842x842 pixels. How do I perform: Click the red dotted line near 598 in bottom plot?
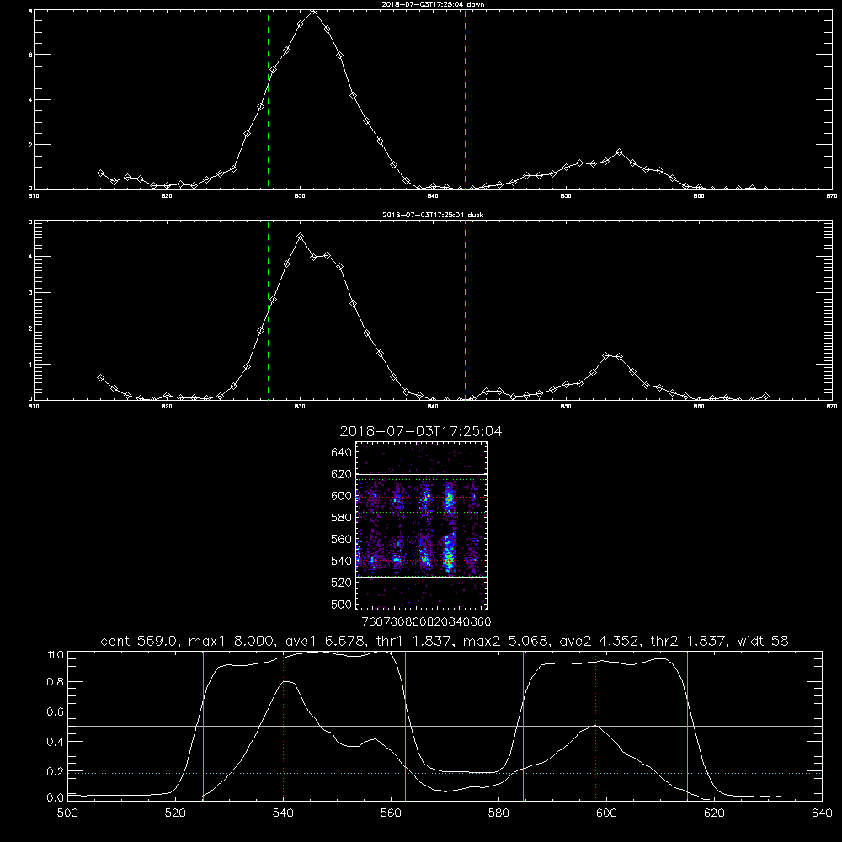595,726
